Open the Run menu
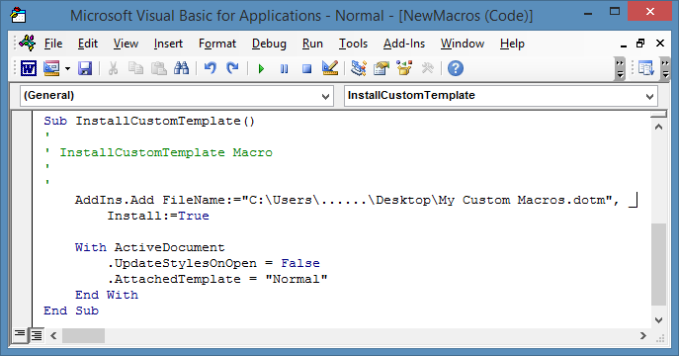Viewport: 679px width, 356px height. tap(312, 44)
